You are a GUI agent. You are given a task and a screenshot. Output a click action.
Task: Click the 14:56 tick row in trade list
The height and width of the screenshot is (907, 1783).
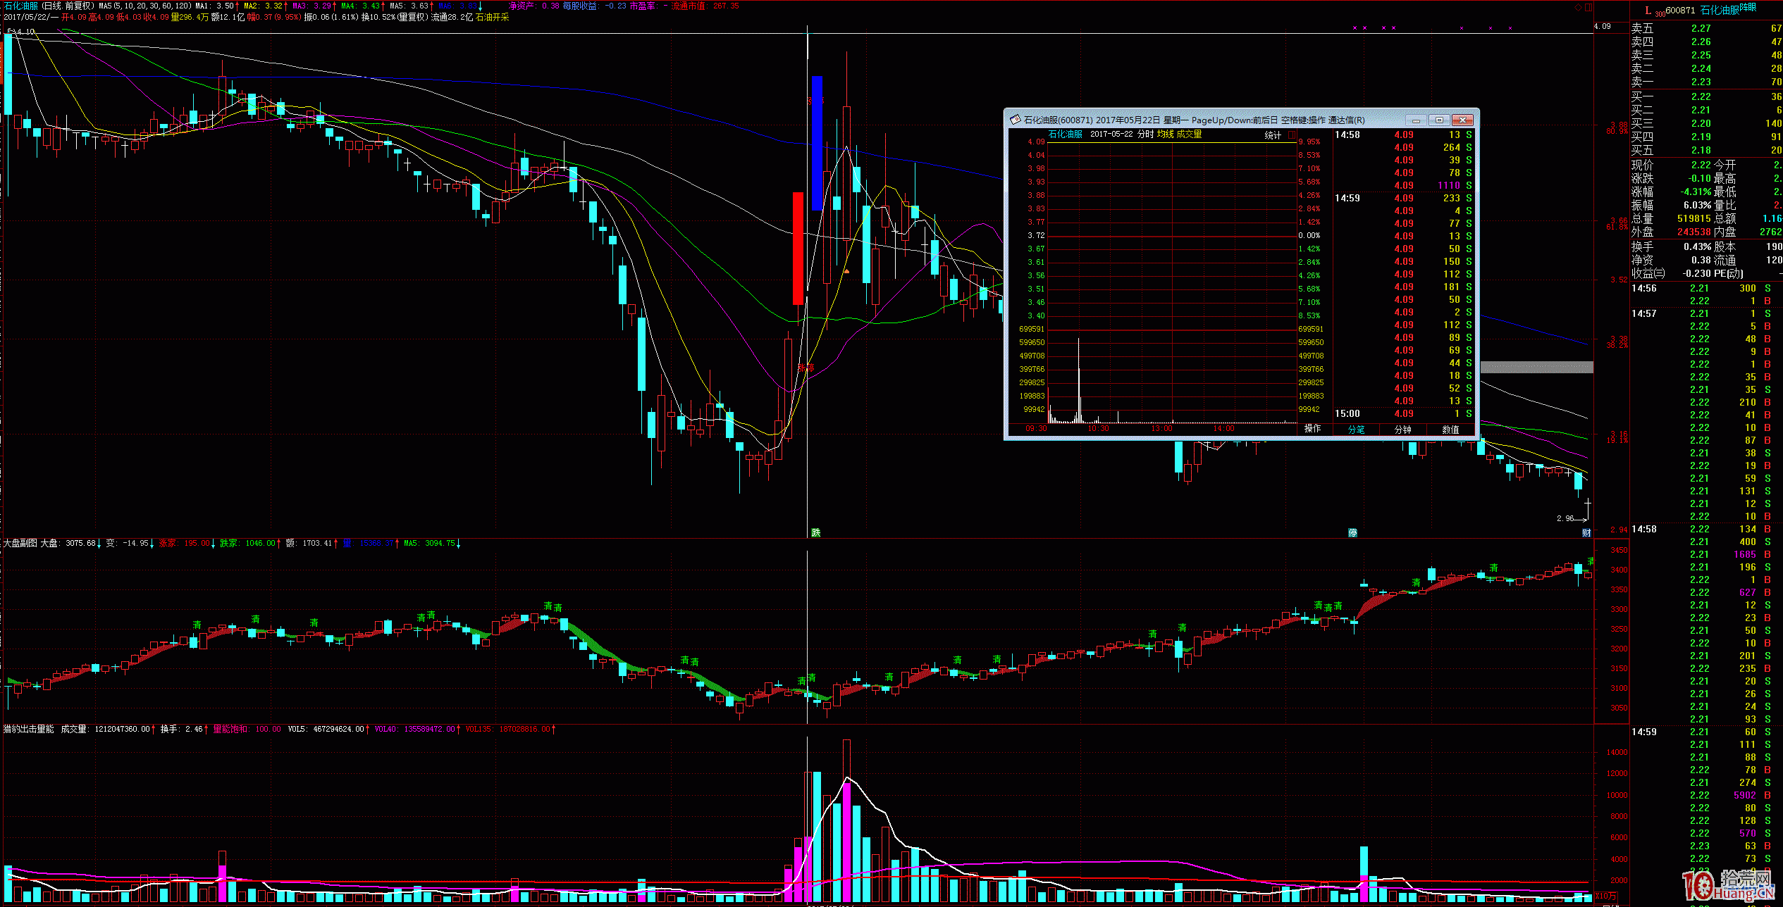pos(1706,288)
